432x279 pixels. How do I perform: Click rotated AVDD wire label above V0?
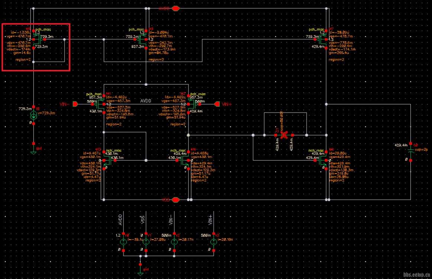pyautogui.click(x=120, y=220)
